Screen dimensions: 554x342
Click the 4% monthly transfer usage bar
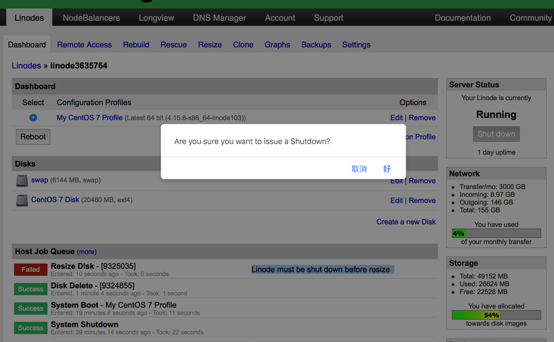(x=496, y=233)
